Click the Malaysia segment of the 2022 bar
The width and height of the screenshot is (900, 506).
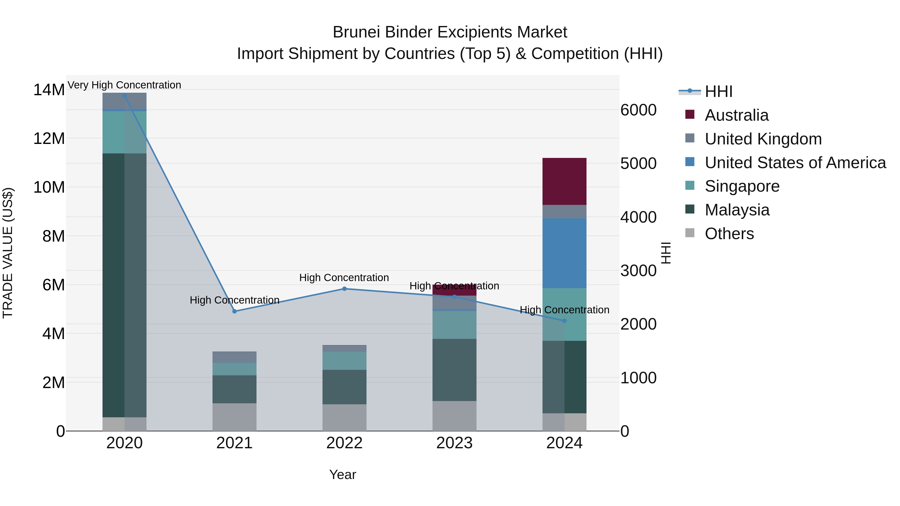tap(344, 387)
